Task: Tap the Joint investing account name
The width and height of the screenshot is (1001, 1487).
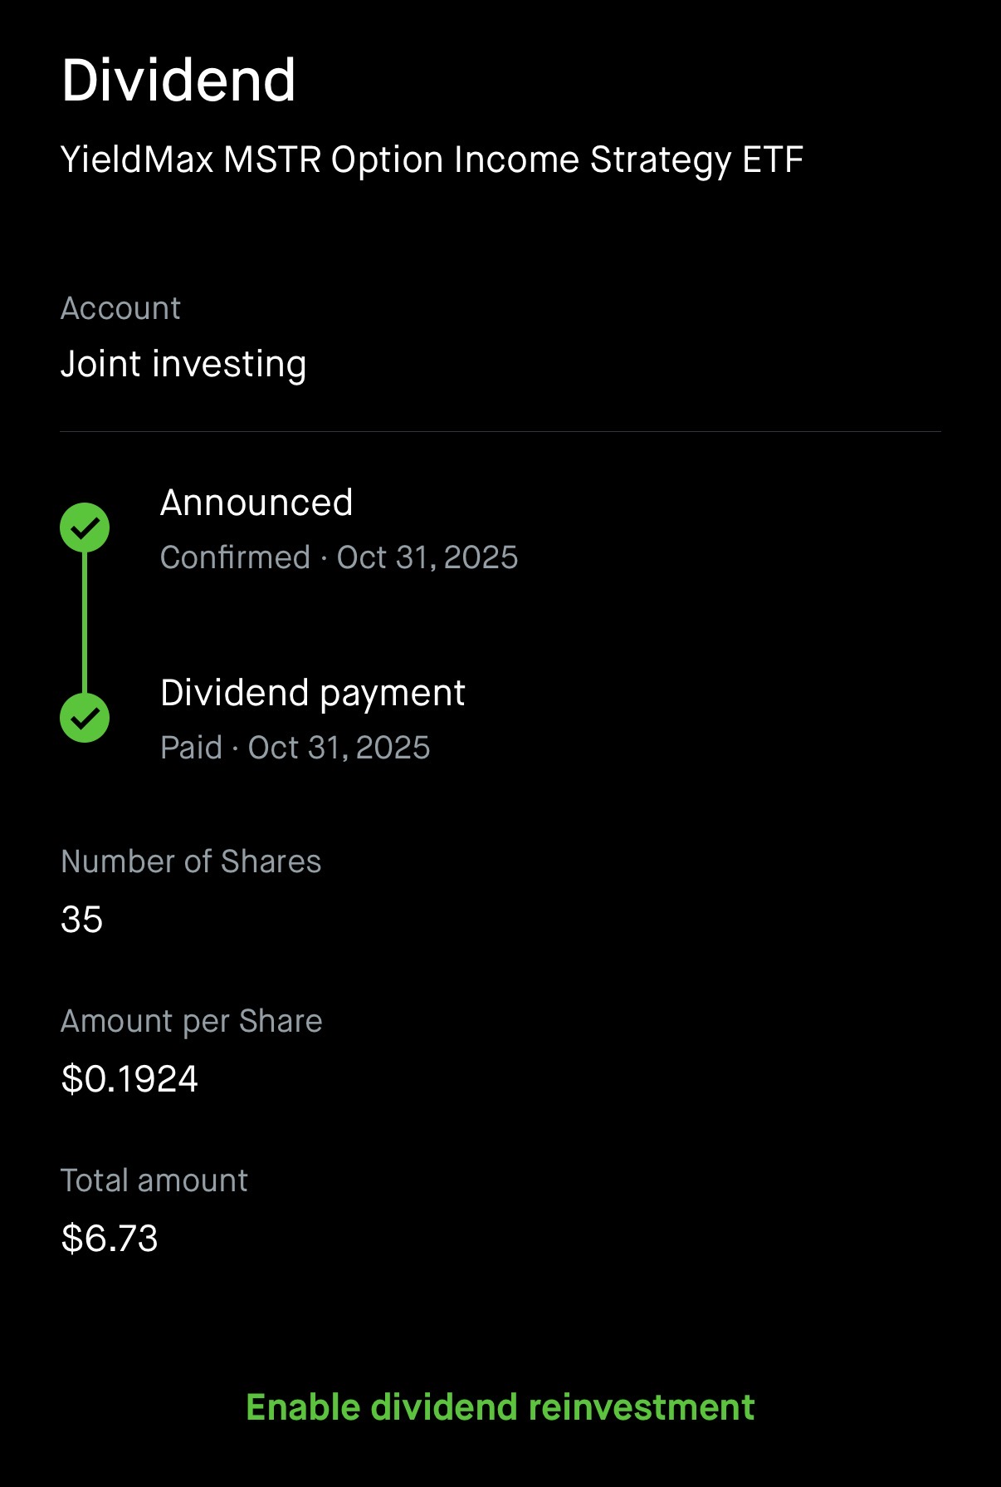Action: [183, 364]
